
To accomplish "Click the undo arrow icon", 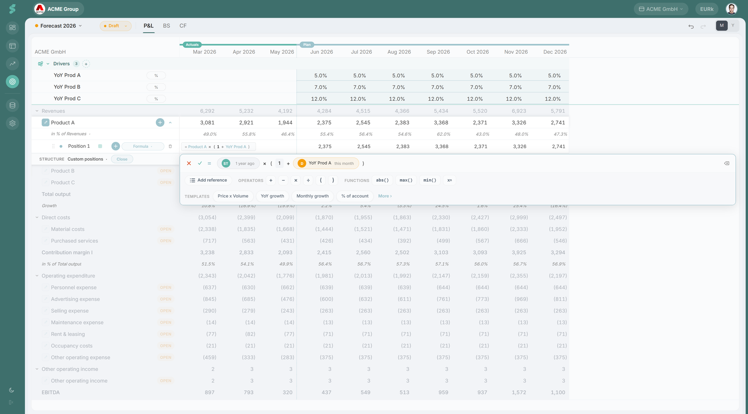I will coord(691,26).
